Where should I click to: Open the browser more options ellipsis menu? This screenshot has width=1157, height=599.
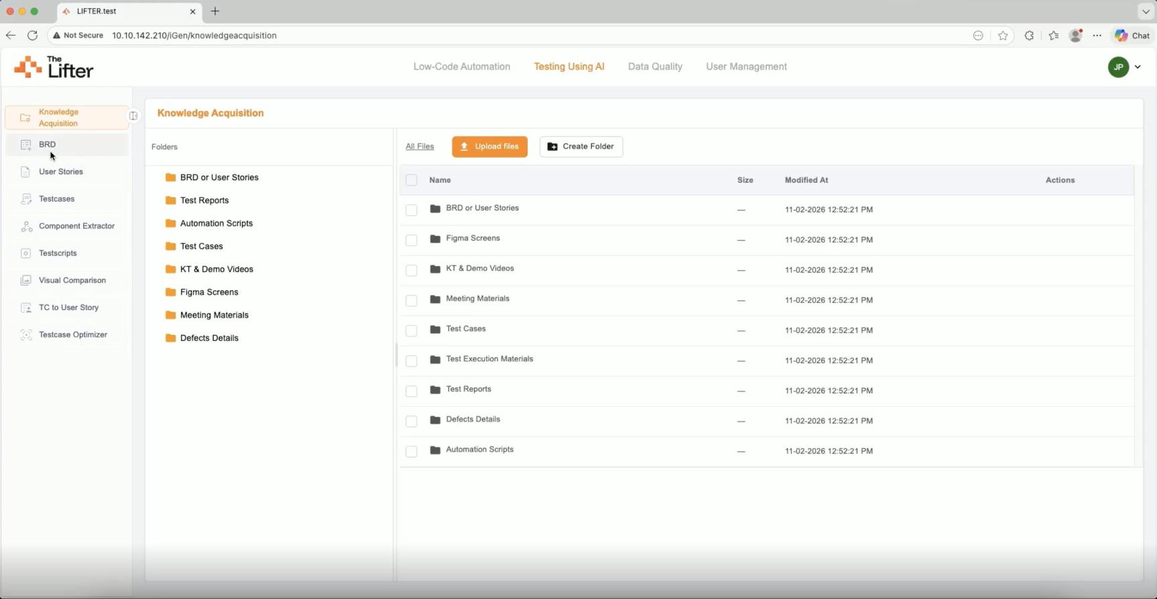[1097, 36]
